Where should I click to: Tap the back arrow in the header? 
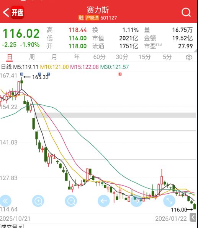(6, 13)
